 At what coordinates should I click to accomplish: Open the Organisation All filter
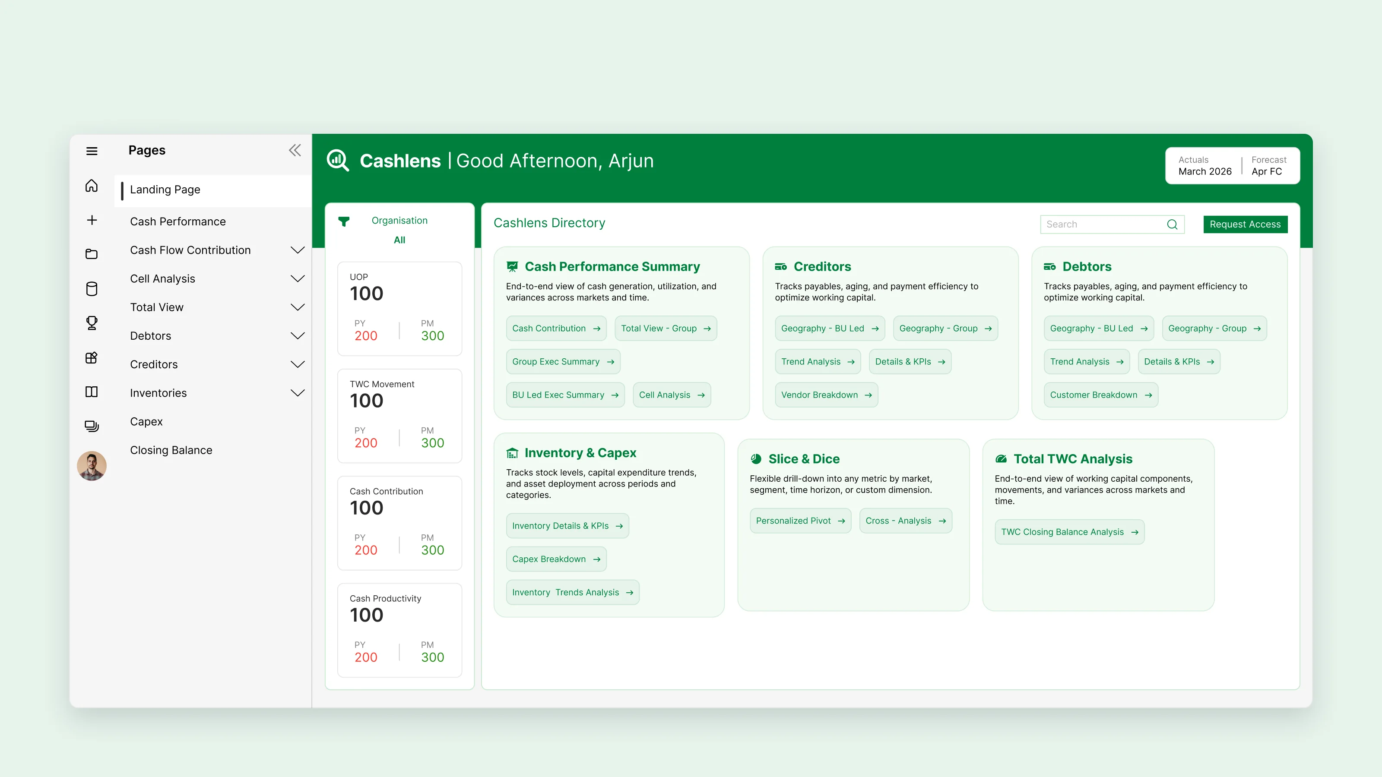399,240
